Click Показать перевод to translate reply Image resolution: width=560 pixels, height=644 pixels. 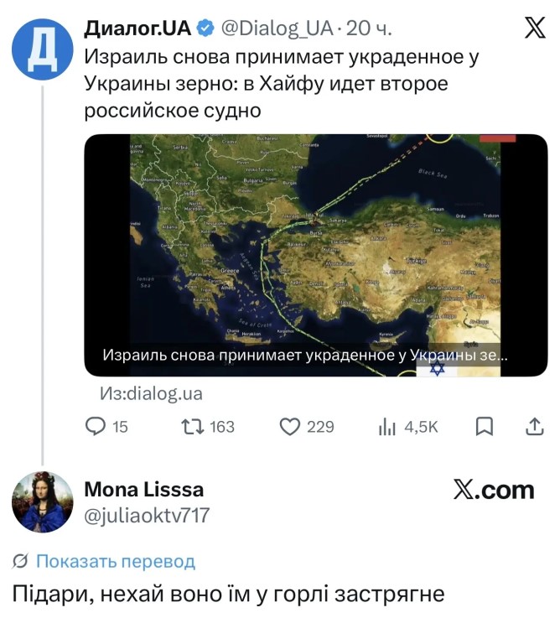coord(115,561)
